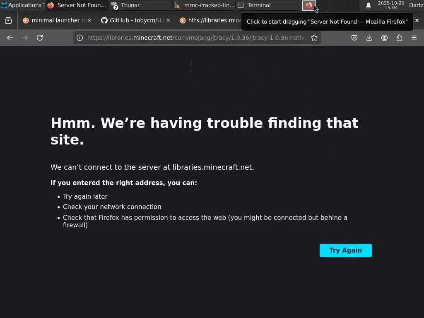
Task: Switch to Server Not Found taskbar window
Action: pyautogui.click(x=77, y=5)
